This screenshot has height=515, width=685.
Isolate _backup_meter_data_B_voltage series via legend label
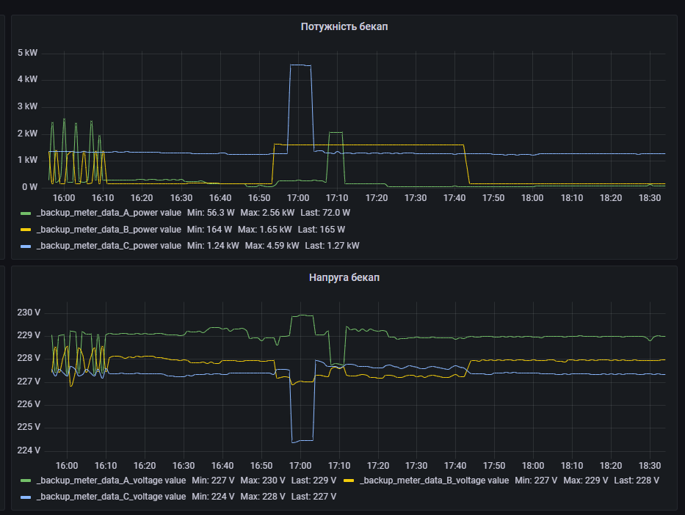point(434,481)
